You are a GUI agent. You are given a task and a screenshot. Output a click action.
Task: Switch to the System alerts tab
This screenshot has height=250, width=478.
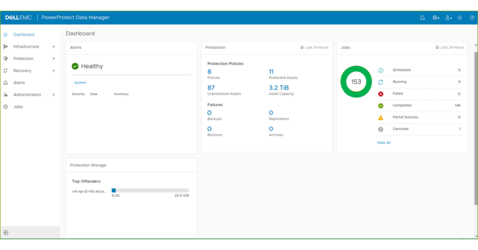coord(80,83)
